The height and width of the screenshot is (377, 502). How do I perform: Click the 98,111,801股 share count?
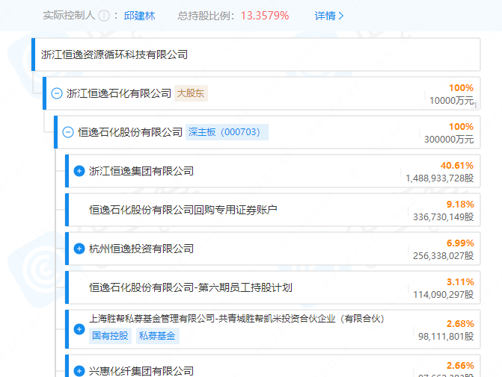click(446, 337)
